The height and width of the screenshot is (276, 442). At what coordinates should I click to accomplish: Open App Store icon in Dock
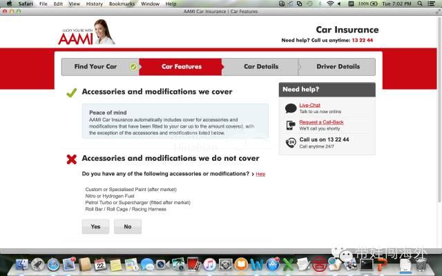tap(272, 265)
